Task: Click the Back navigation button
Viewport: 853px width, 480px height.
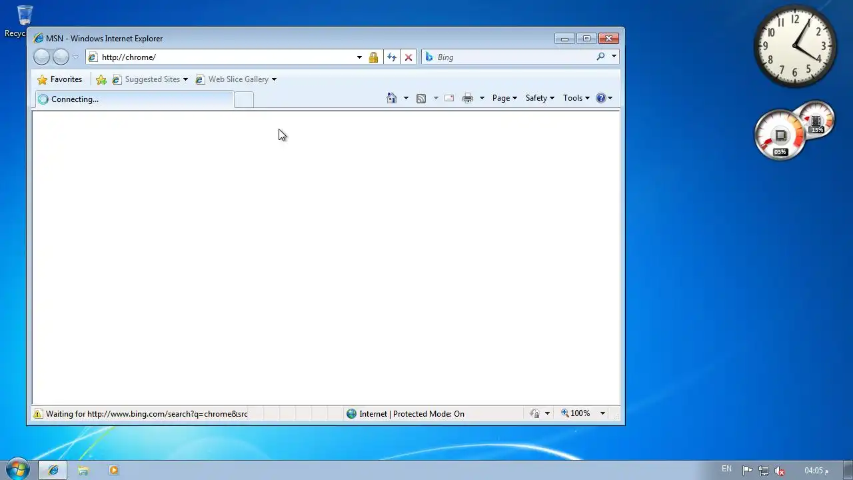Action: pyautogui.click(x=41, y=57)
